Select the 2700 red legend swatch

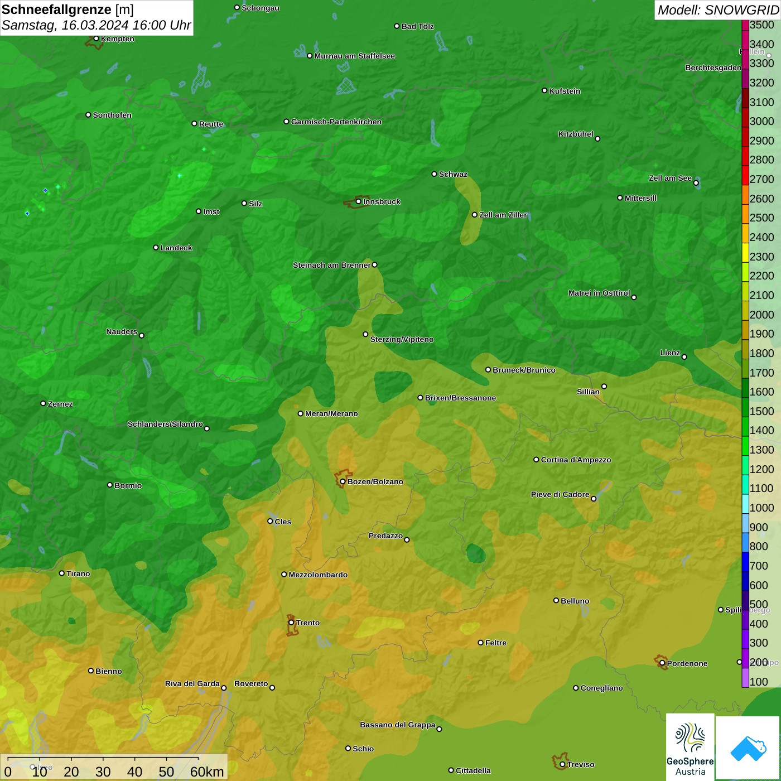745,175
